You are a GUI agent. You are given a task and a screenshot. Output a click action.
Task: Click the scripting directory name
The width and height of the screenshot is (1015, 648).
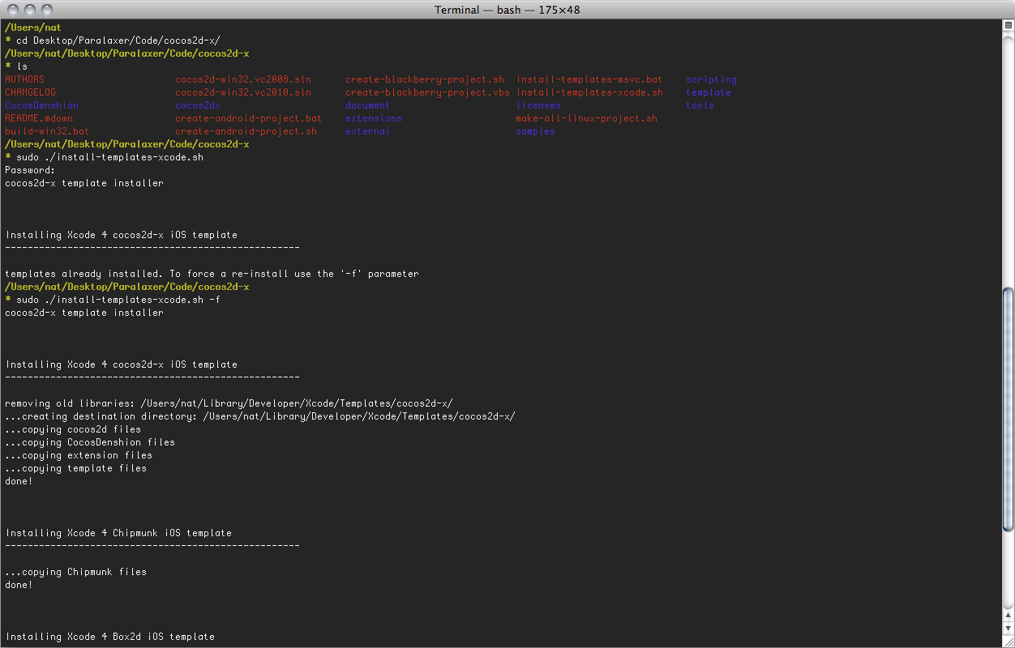(712, 79)
